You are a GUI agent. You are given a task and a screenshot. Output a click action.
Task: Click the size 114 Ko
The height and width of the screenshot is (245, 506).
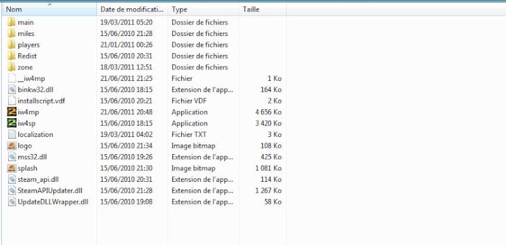pyautogui.click(x=271, y=179)
